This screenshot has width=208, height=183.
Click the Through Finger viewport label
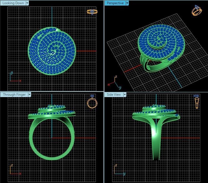coord(14,95)
